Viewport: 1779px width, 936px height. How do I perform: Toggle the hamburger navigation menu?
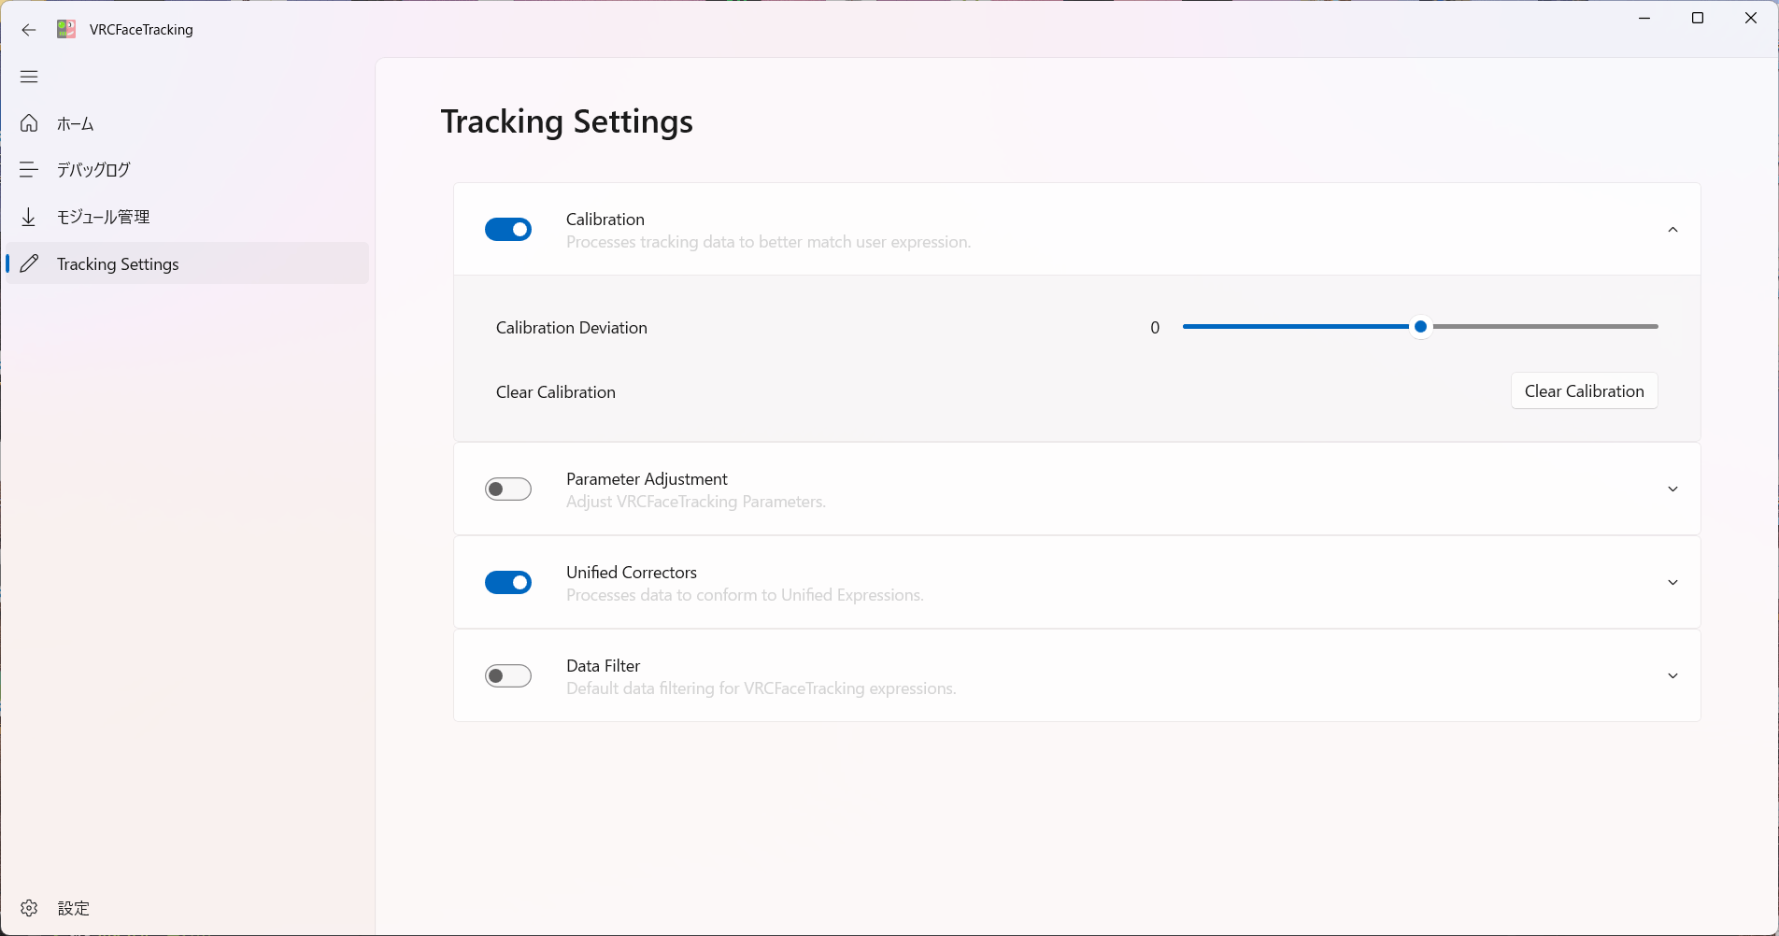click(29, 77)
